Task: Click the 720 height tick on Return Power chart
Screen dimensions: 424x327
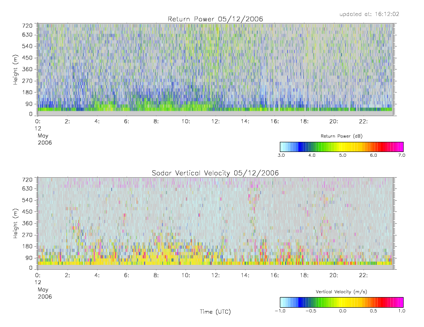Action: pos(27,26)
